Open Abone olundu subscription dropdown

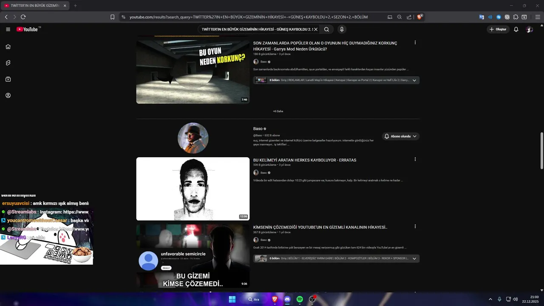pos(400,136)
